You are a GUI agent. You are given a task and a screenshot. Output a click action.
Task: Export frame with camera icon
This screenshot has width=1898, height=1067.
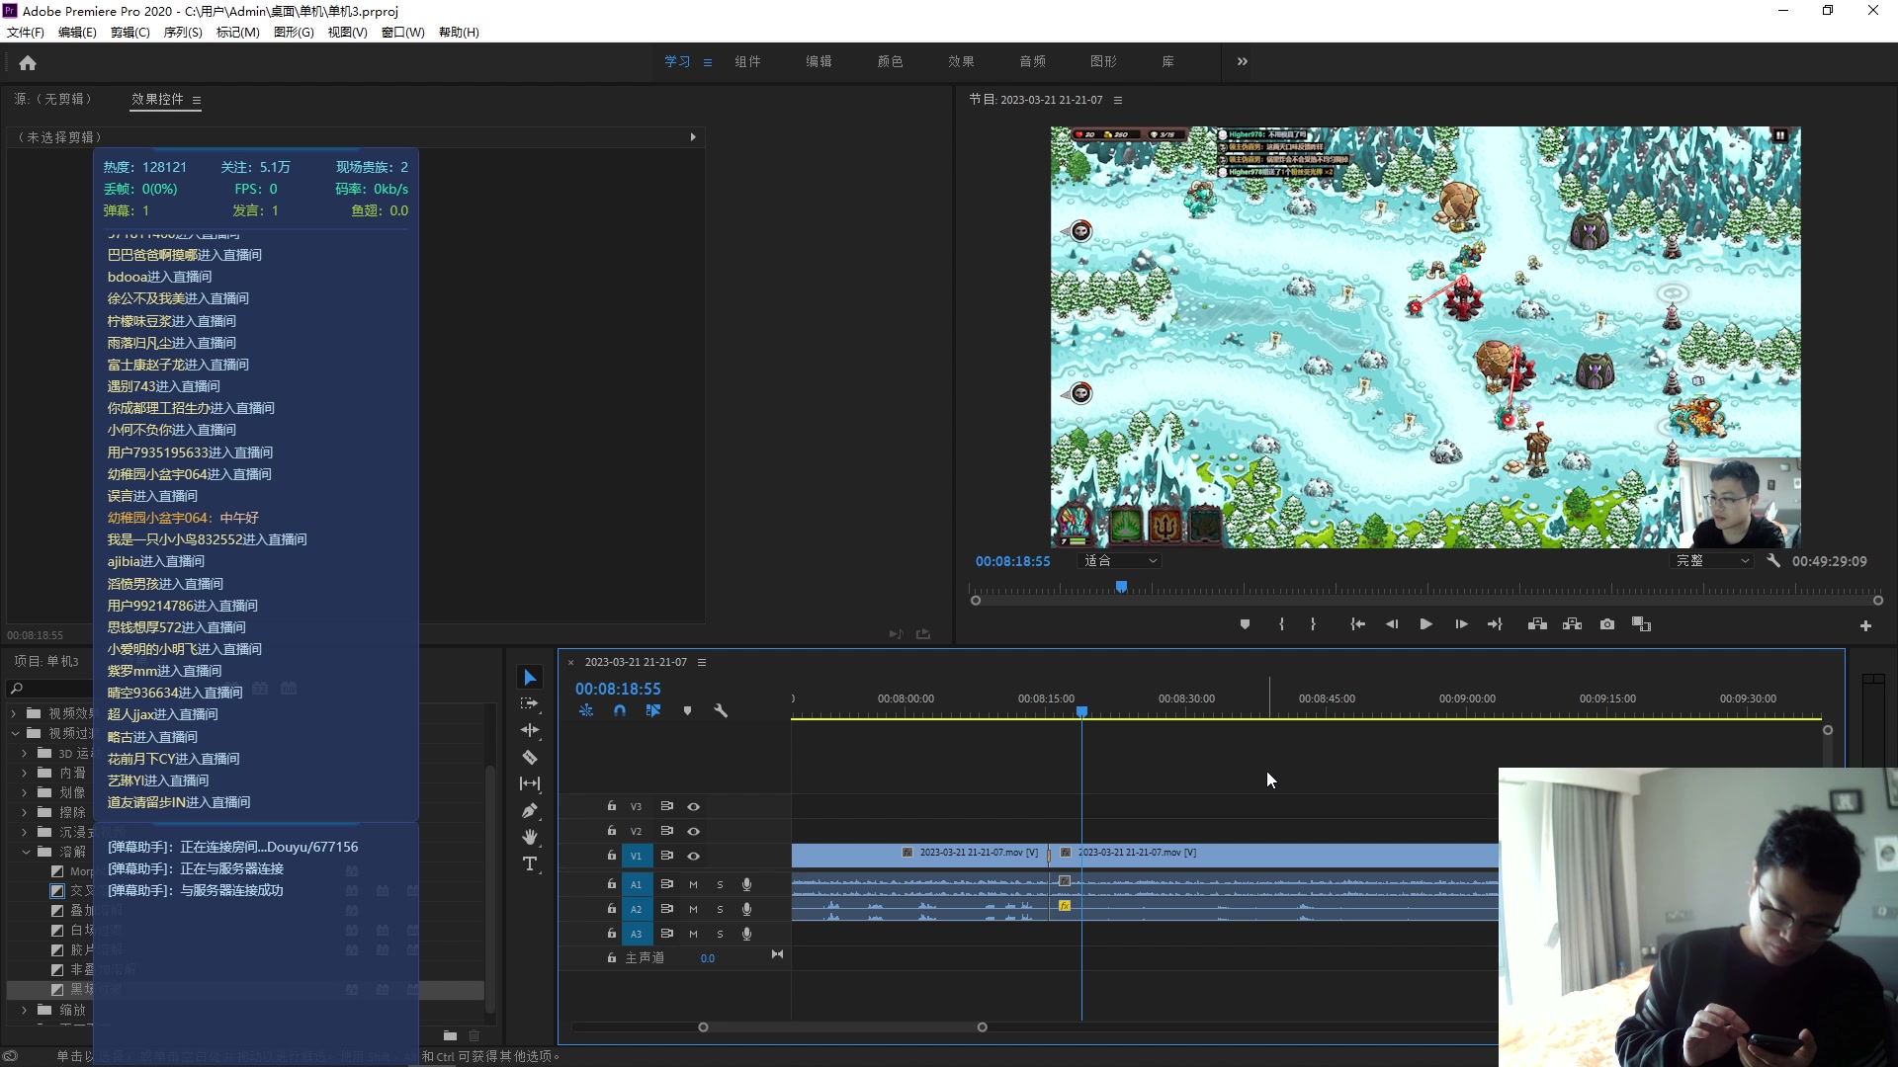[x=1607, y=624]
